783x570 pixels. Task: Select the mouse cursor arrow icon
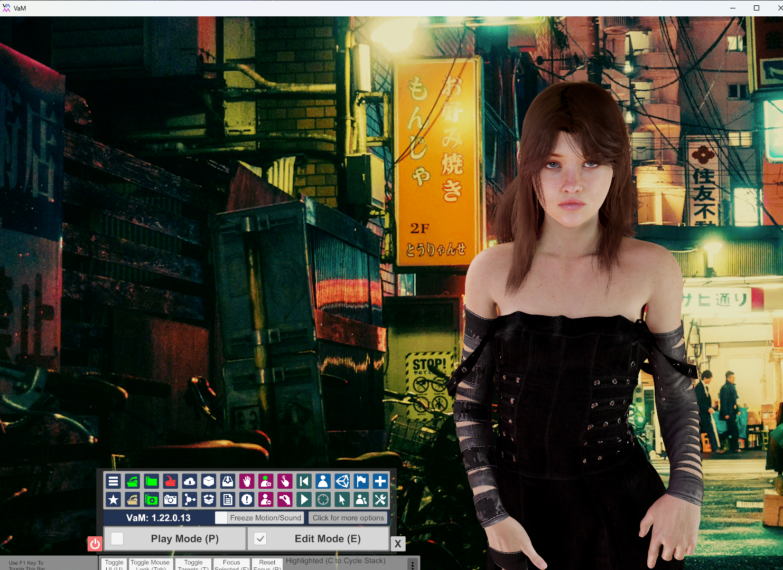coord(342,499)
